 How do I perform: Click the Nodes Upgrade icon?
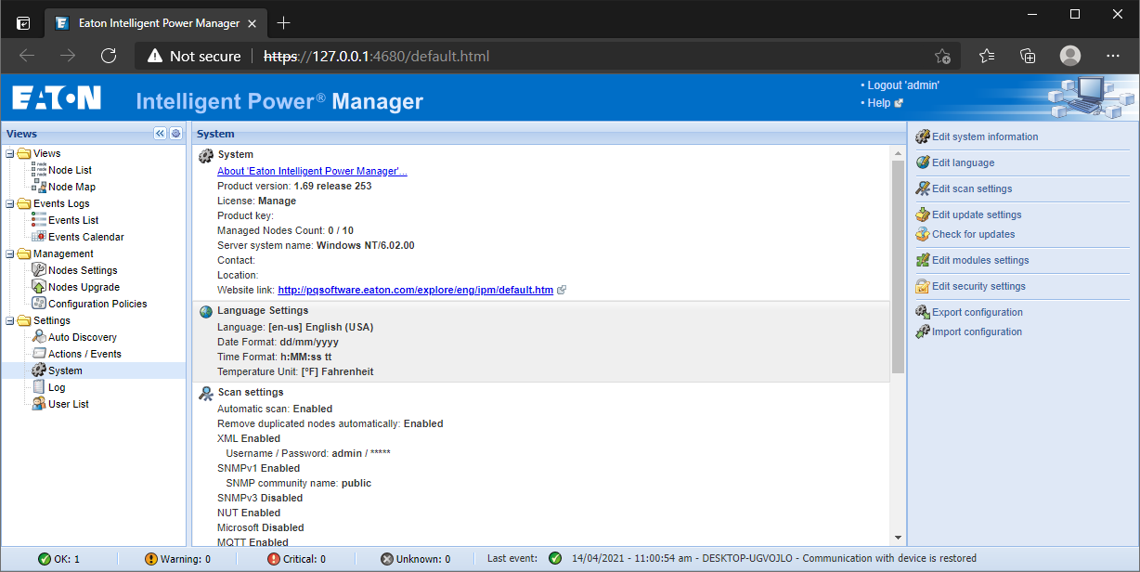coord(39,287)
